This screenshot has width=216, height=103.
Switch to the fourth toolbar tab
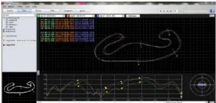click(53, 11)
